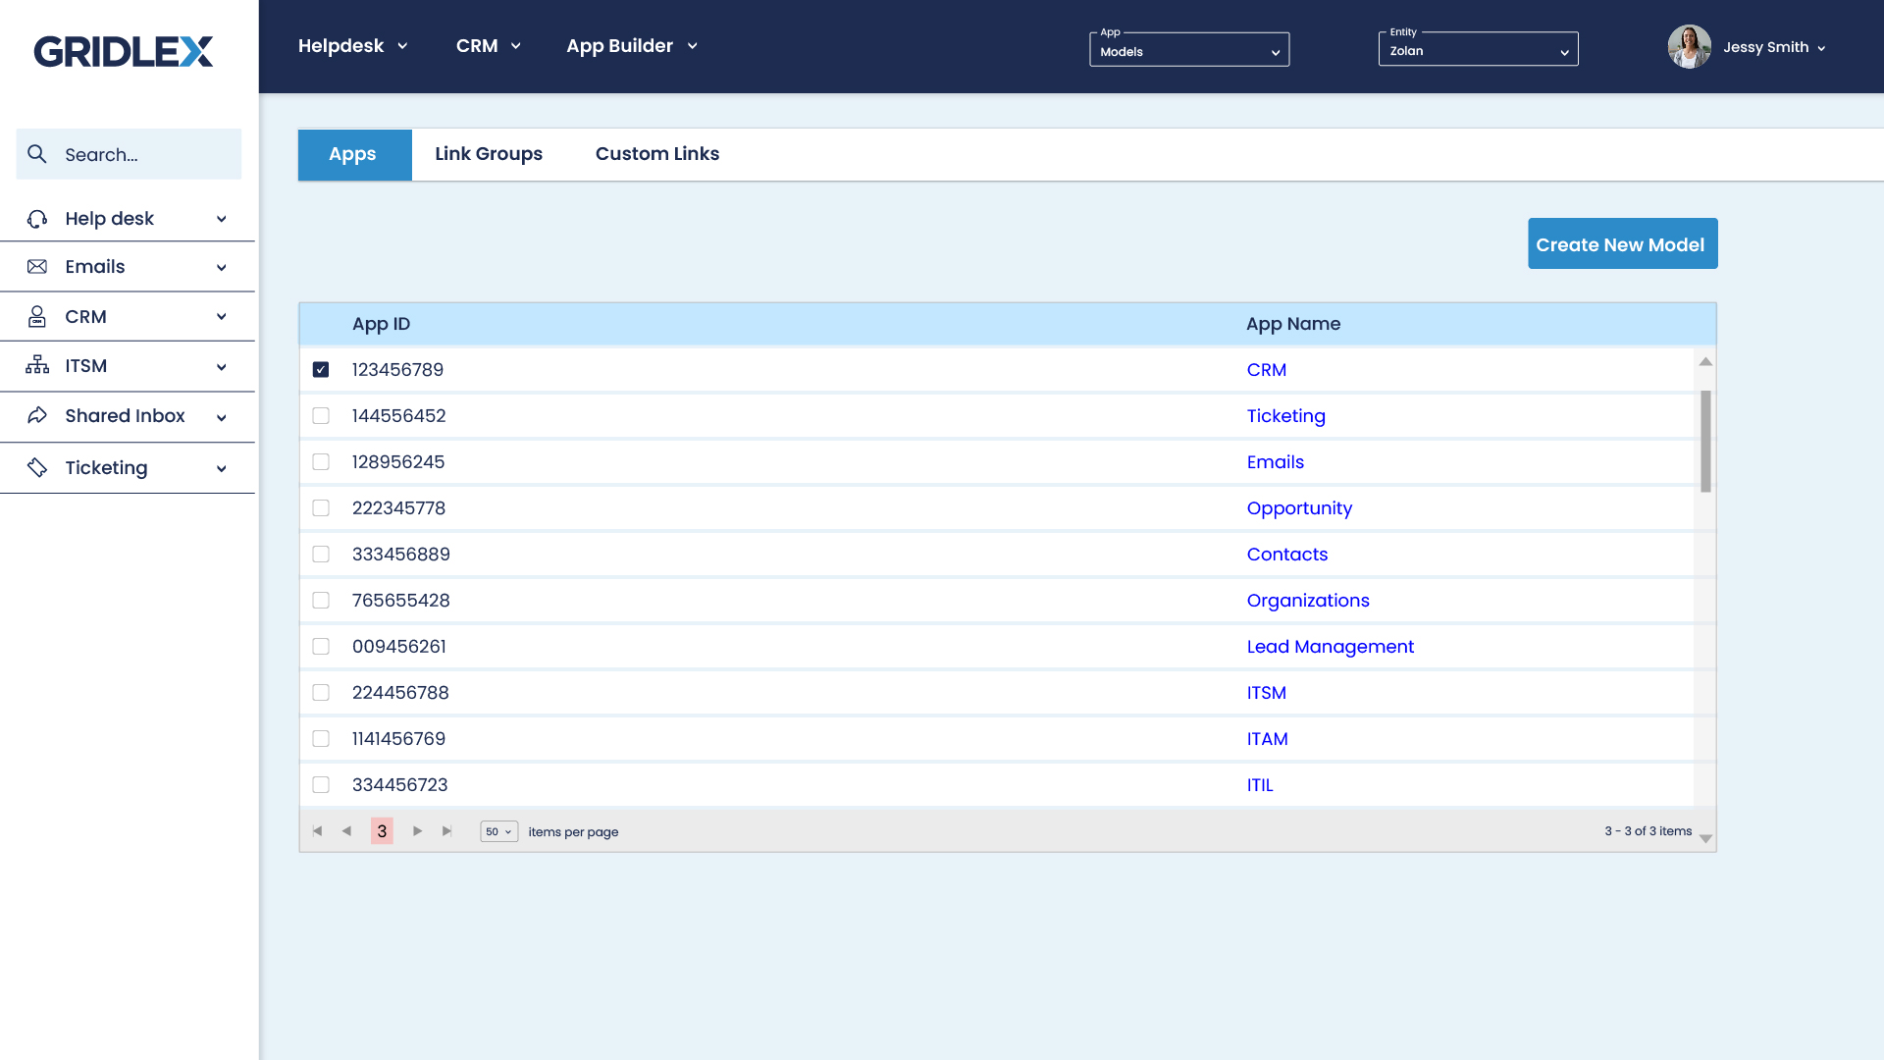This screenshot has height=1060, width=1884.
Task: Toggle the CRM app checkbox on
Action: click(x=320, y=370)
